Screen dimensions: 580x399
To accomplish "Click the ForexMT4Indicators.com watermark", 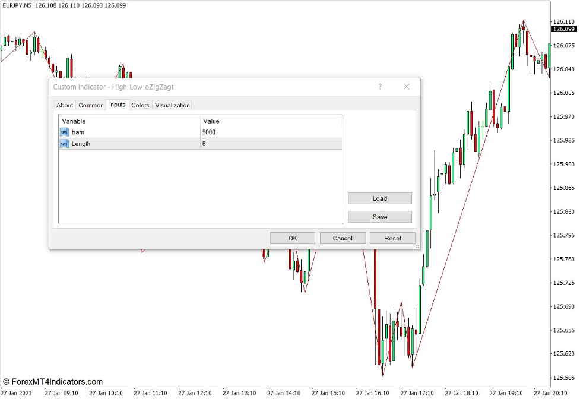I will [53, 382].
